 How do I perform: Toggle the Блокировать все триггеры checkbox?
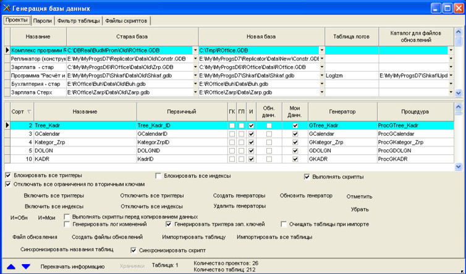click(x=7, y=176)
